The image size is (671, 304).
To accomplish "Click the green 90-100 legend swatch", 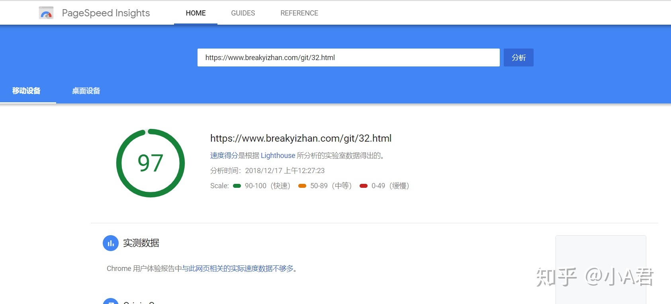I will click(237, 186).
